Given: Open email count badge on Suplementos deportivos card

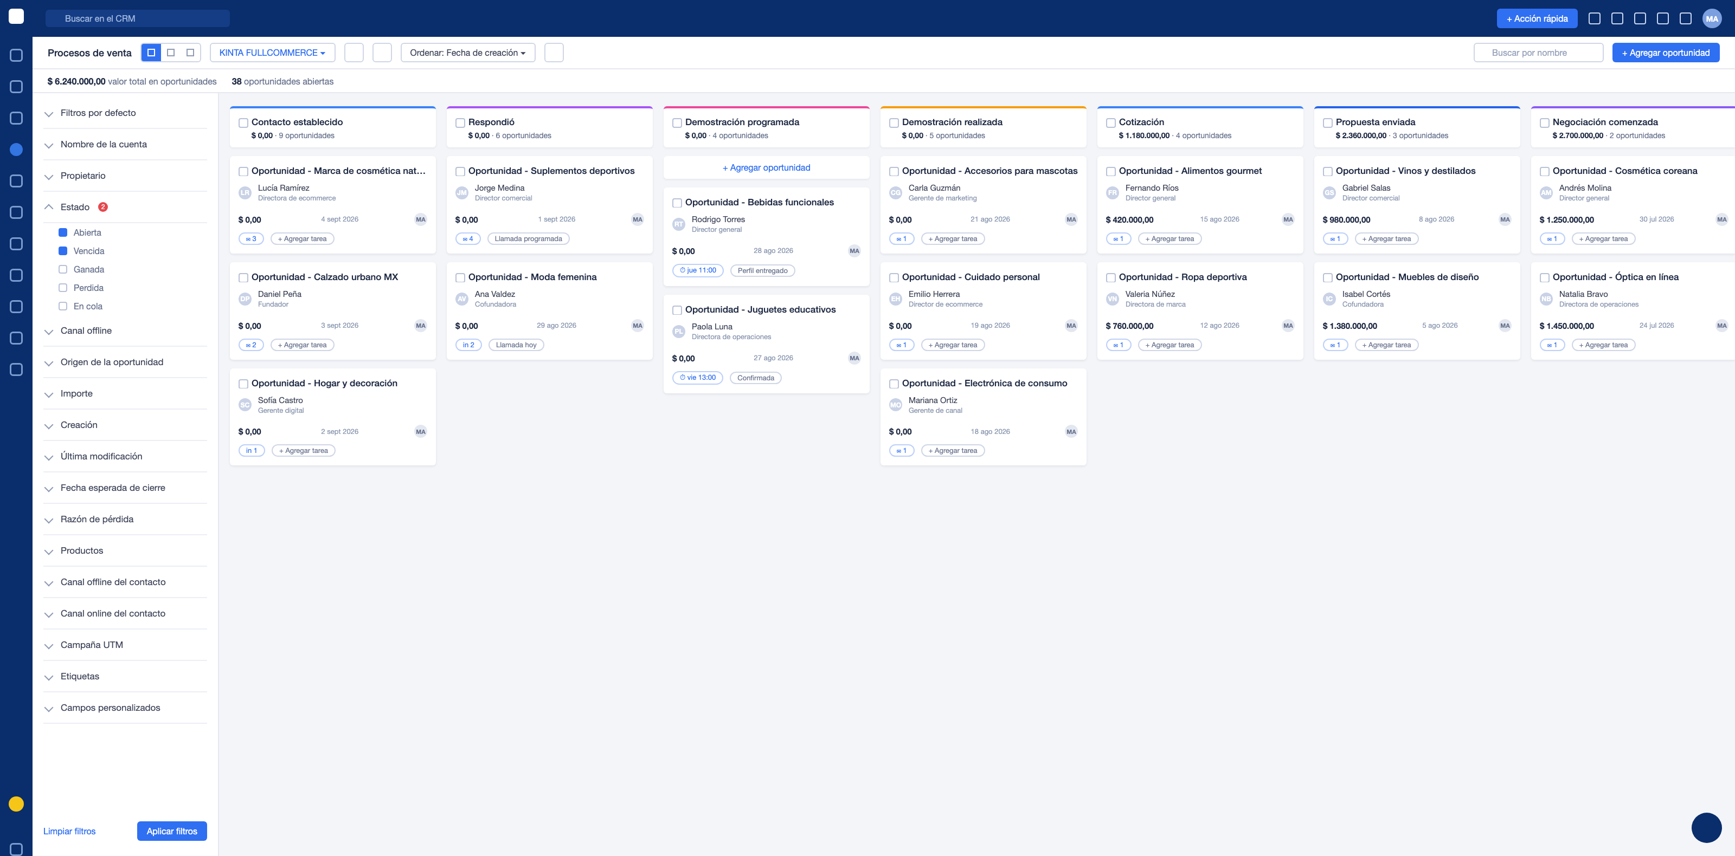Looking at the screenshot, I should 467,239.
